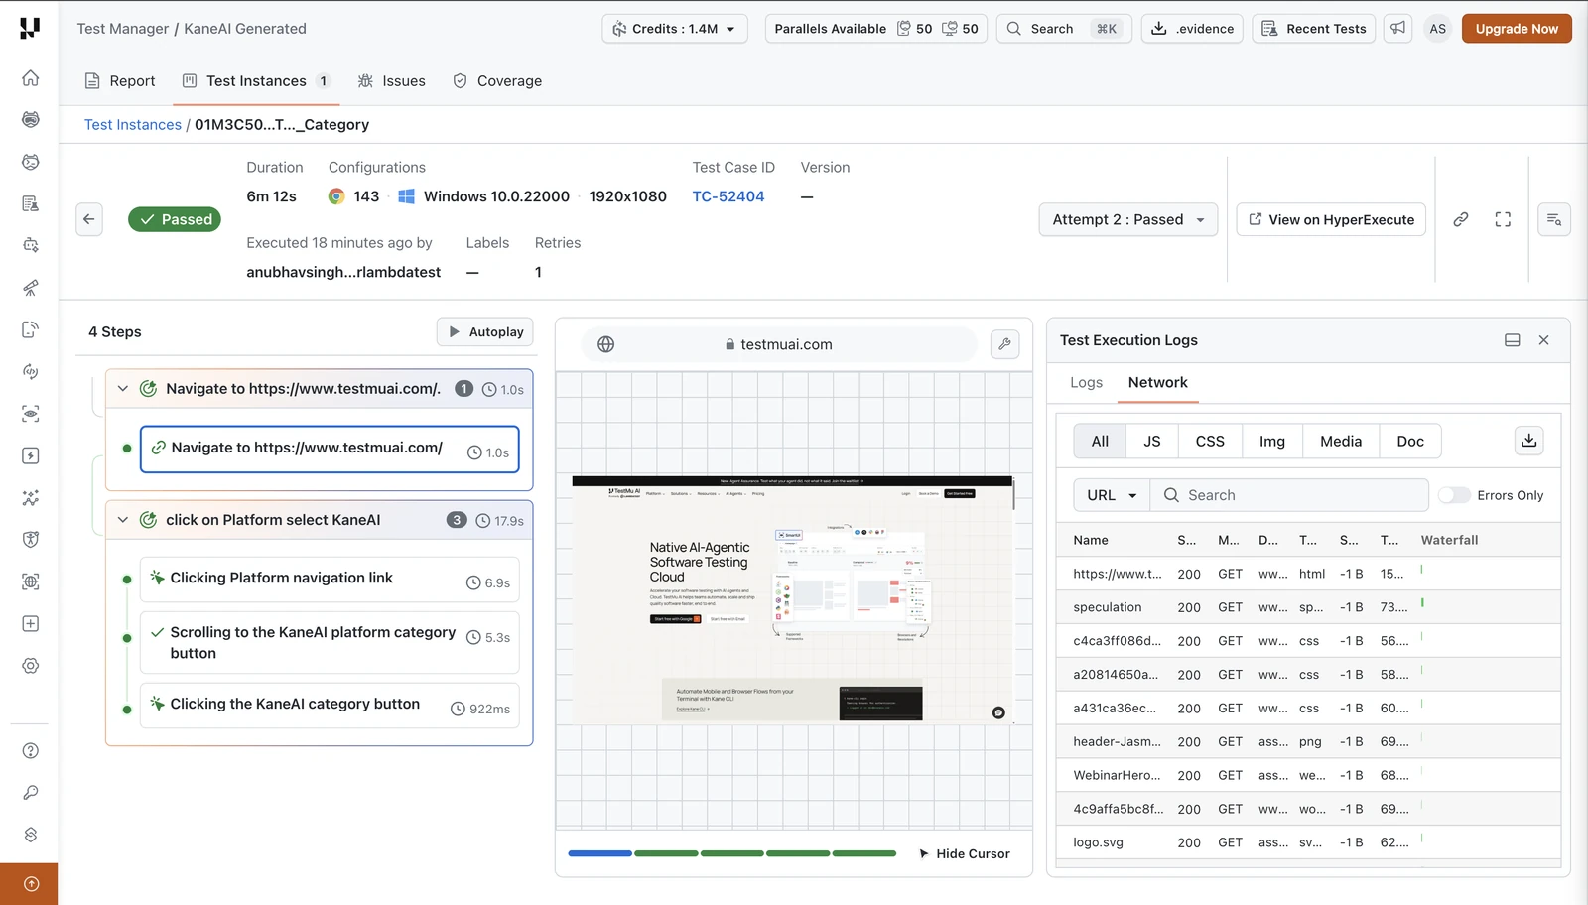This screenshot has height=905, width=1588.
Task: Click the globe icon in the browser preview
Action: tap(605, 344)
